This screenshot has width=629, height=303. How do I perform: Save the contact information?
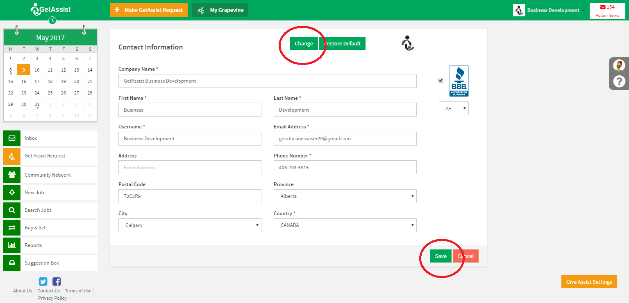point(441,256)
